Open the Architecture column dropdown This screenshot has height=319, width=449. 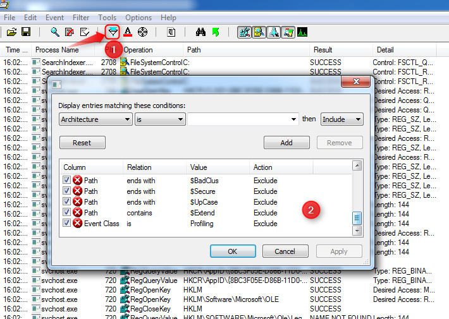pyautogui.click(x=95, y=119)
